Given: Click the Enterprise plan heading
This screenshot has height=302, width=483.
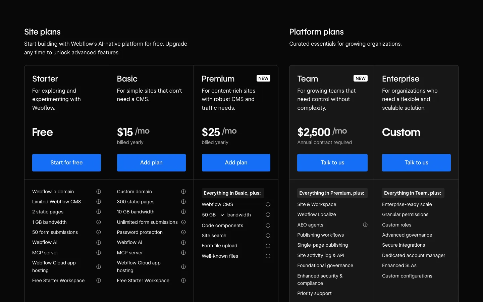Looking at the screenshot, I should 400,79.
